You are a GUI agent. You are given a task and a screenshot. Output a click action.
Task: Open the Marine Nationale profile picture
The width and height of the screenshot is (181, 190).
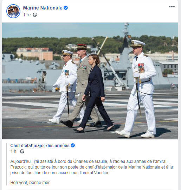pyautogui.click(x=13, y=11)
